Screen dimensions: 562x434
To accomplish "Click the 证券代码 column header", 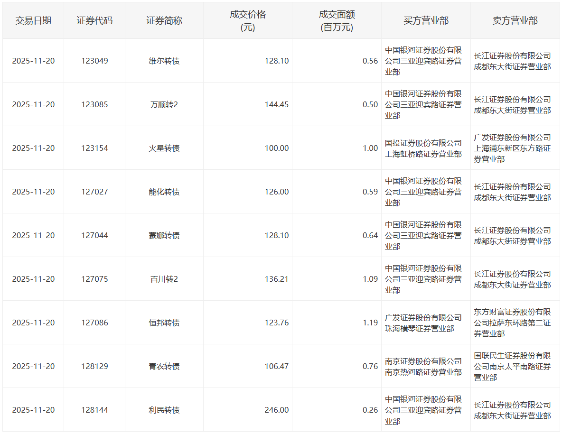I will [94, 21].
